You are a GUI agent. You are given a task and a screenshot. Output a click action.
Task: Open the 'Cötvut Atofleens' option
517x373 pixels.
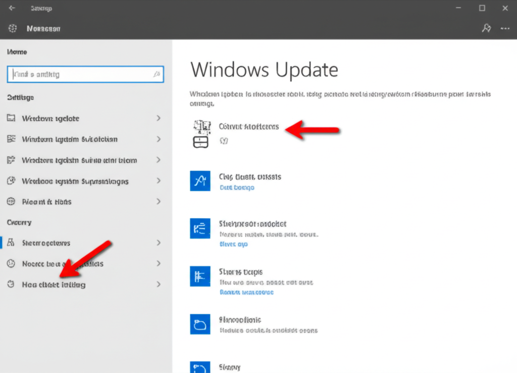[248, 126]
